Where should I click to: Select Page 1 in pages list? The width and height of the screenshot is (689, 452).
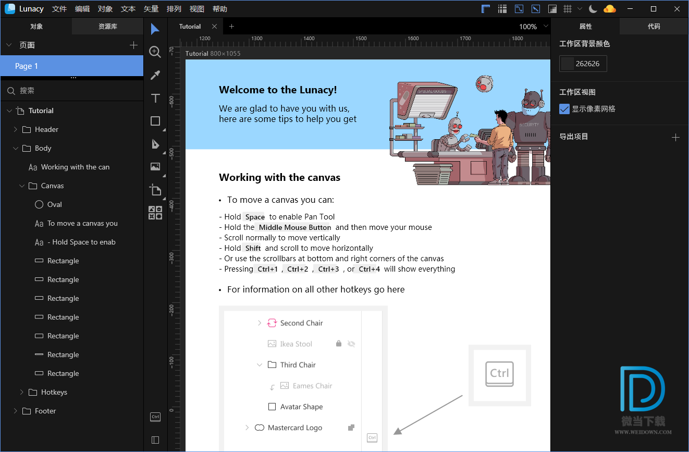71,66
